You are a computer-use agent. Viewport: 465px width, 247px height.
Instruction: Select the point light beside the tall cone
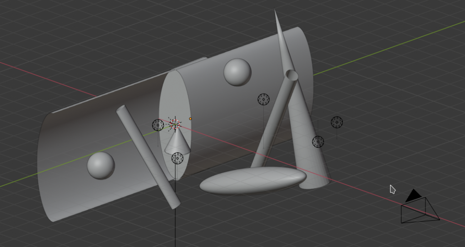point(318,142)
